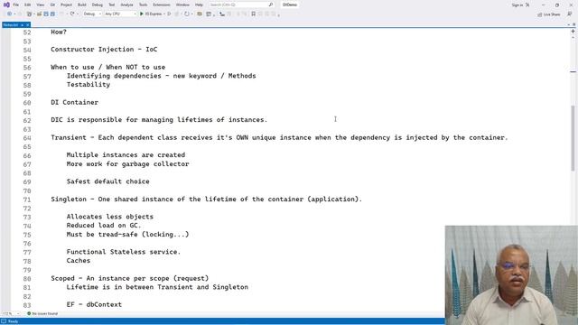Open the Analyze menu
This screenshot has height=325, width=578.
pyautogui.click(x=126, y=5)
